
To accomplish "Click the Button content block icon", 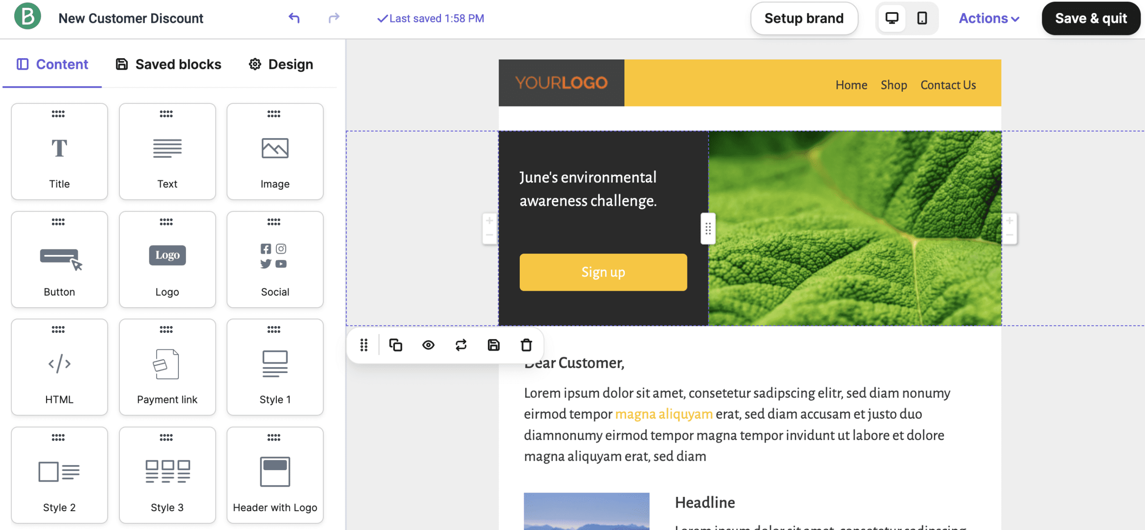I will coord(59,255).
